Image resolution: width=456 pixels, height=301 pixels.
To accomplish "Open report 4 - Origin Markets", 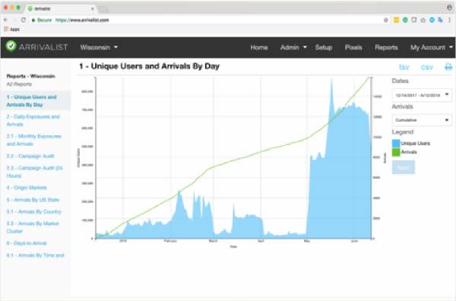I will 27,188.
